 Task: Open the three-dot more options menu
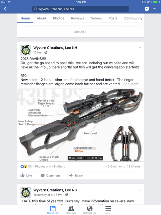click(x=154, y=9)
